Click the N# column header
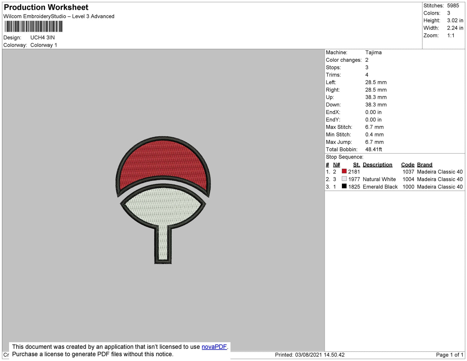 [x=336, y=165]
